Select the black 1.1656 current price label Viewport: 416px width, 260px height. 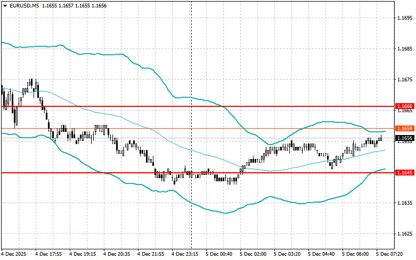405,138
